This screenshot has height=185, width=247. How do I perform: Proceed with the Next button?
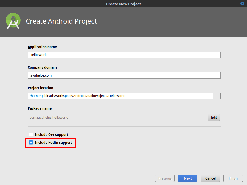coord(187,178)
